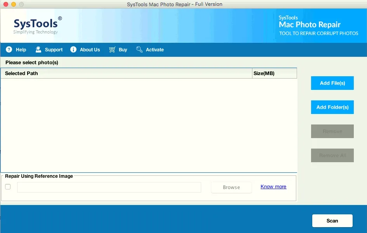
Task: Start the scan with the Scan button
Action: point(332,221)
